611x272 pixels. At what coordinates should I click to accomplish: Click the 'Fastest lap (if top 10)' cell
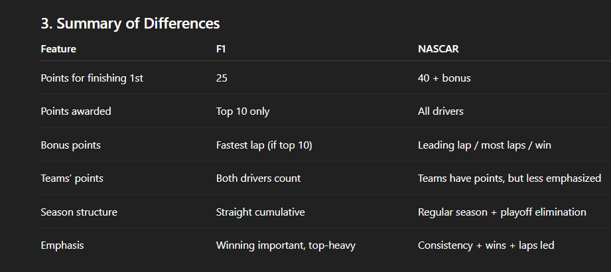(264, 145)
